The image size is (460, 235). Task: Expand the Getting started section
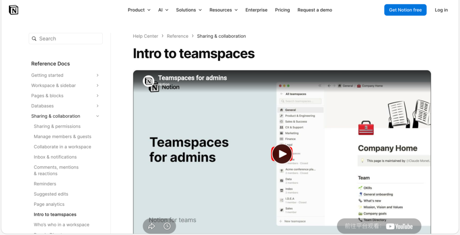tap(97, 75)
